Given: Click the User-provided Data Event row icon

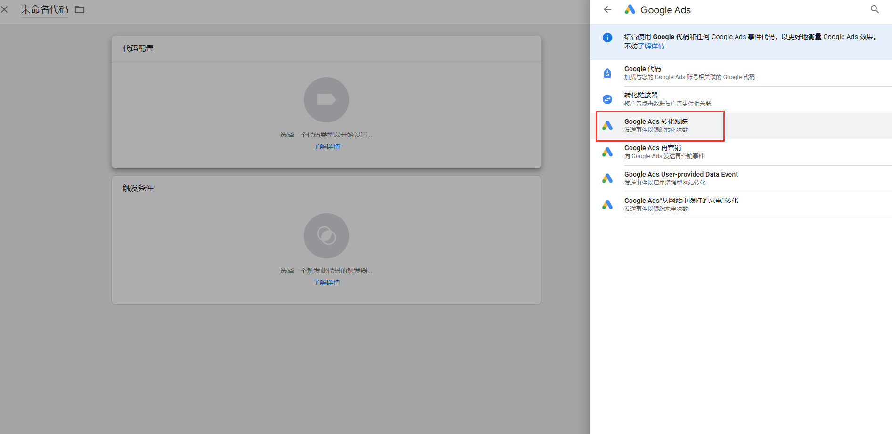Looking at the screenshot, I should (x=607, y=178).
